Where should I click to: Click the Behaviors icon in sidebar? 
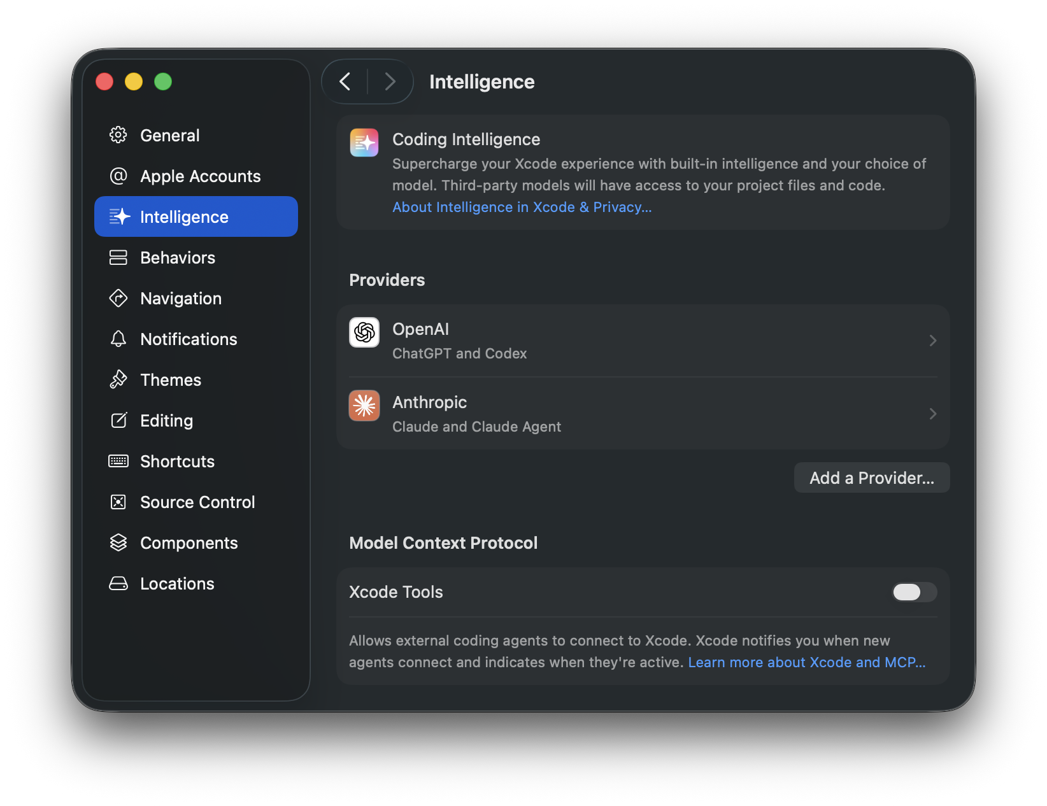pos(118,257)
